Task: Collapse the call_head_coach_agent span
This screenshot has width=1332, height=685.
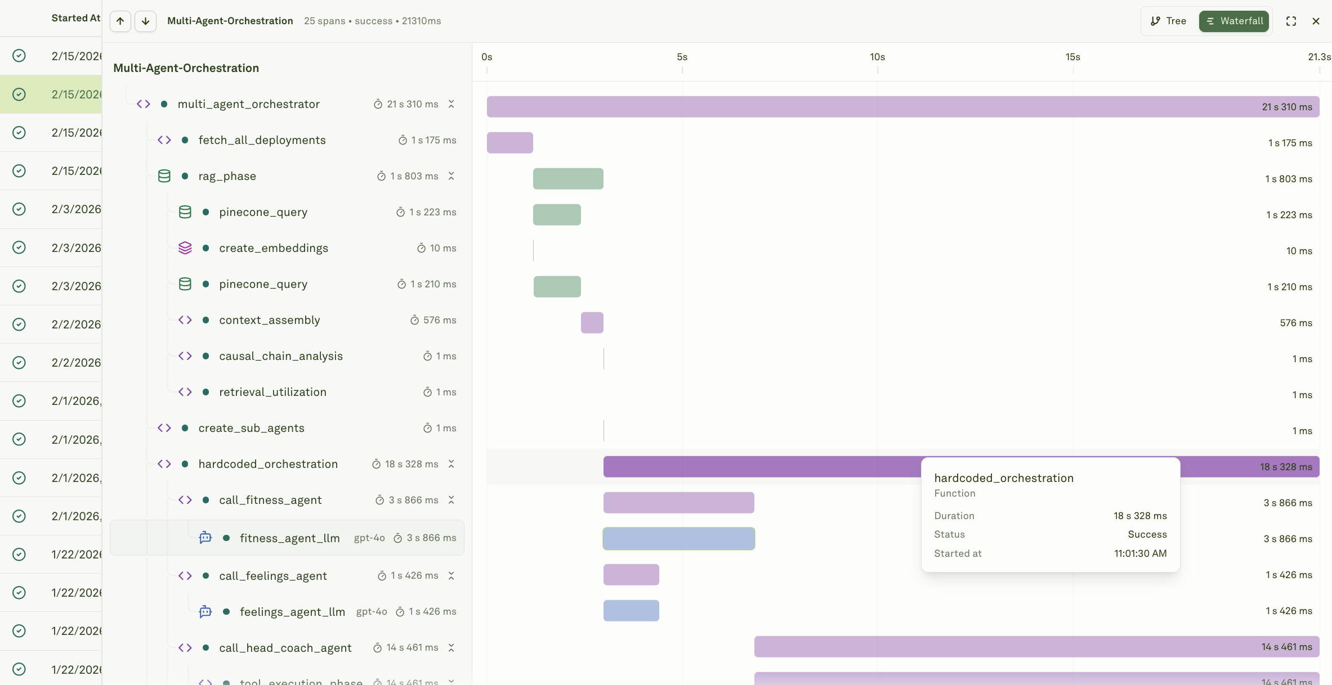Action: coord(452,648)
